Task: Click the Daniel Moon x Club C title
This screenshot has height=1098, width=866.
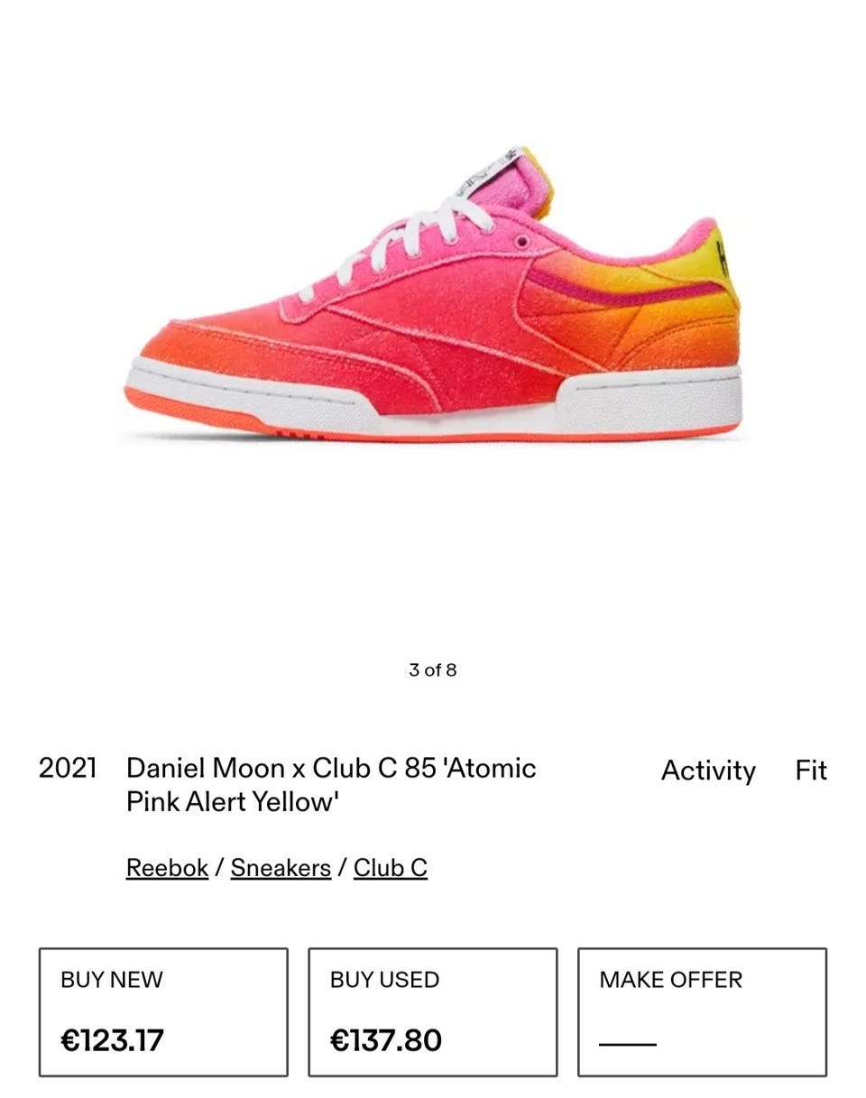Action: point(331,784)
